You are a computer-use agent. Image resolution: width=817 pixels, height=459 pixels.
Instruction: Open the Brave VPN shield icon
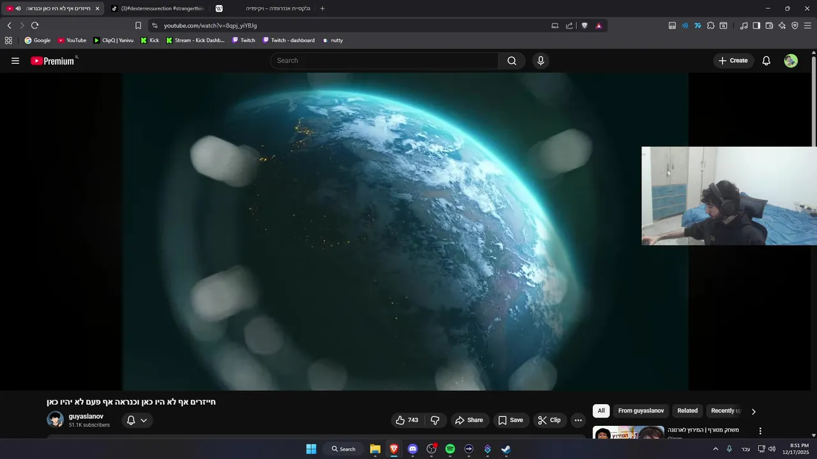point(795,25)
